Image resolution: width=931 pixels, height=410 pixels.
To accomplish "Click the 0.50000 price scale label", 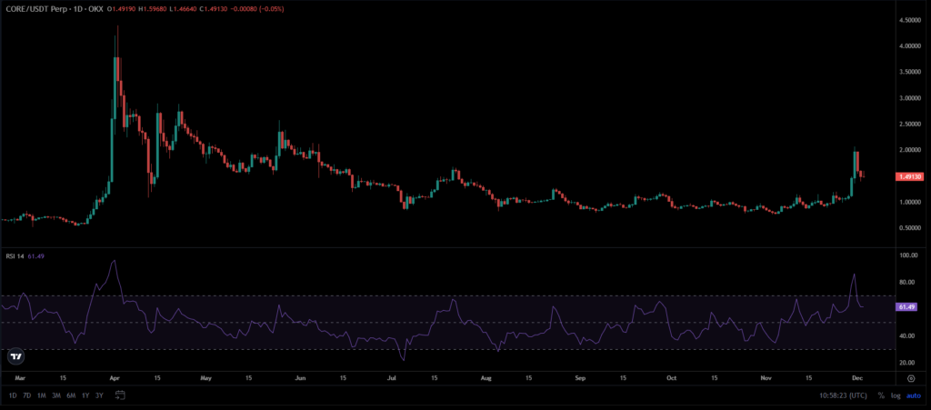I will pos(909,228).
